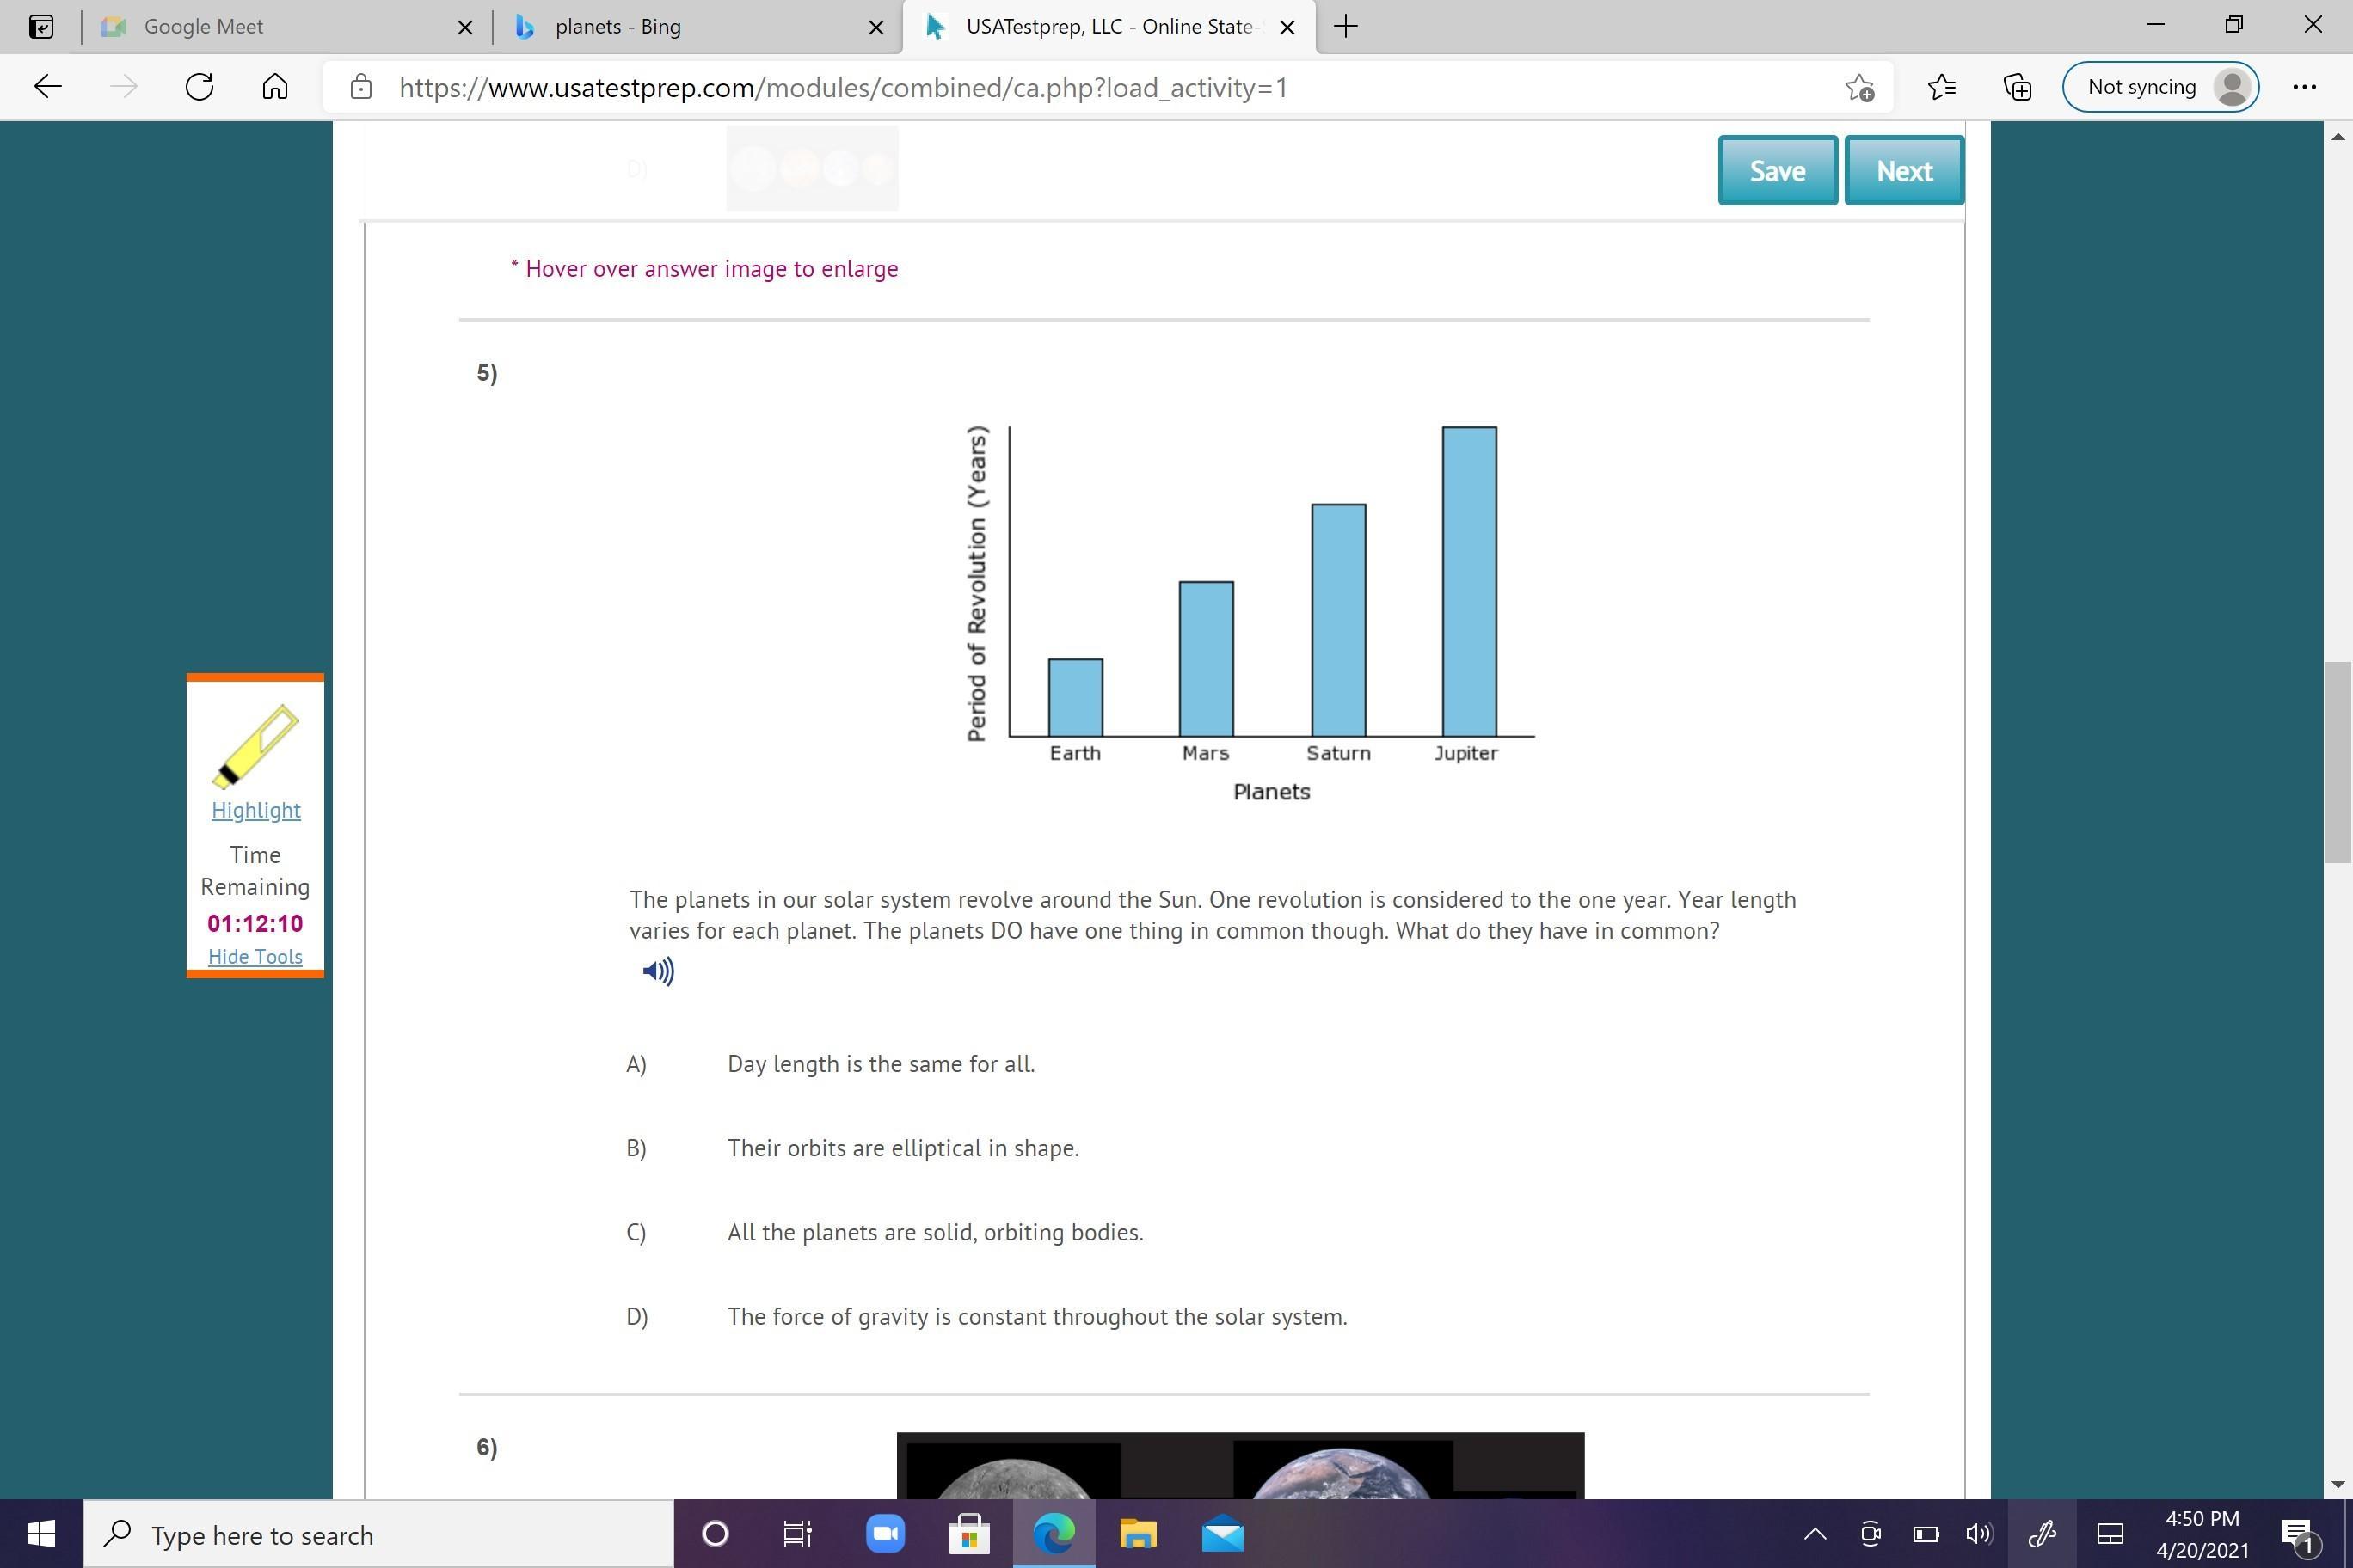Select answer C solid orbiting bodies

click(934, 1232)
